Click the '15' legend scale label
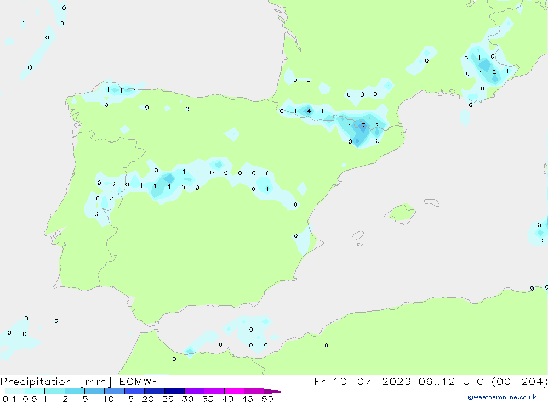This screenshot has height=402, width=548. (x=128, y=399)
